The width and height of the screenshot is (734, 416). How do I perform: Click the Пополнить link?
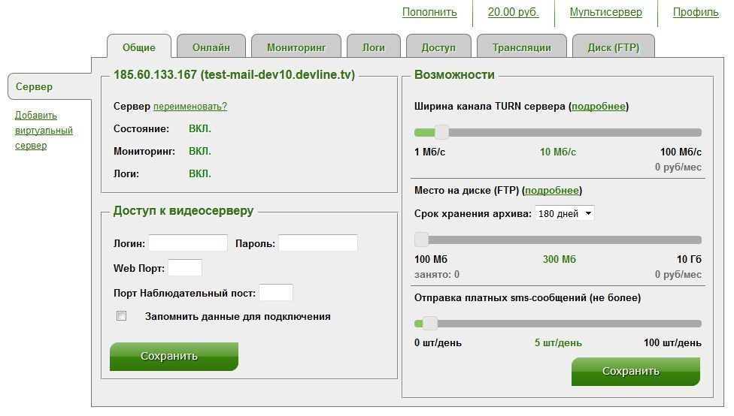pos(429,12)
